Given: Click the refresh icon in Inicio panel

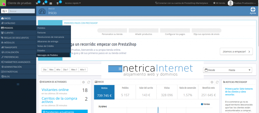Looking at the screenshot, I should tap(217, 82).
